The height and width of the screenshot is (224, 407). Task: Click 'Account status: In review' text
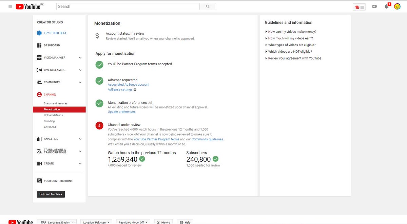(x=125, y=34)
